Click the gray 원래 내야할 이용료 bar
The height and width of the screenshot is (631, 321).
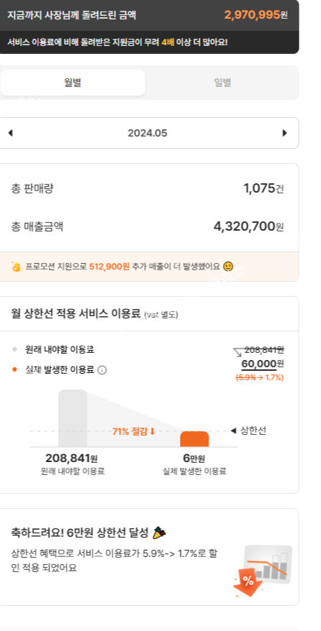click(72, 418)
